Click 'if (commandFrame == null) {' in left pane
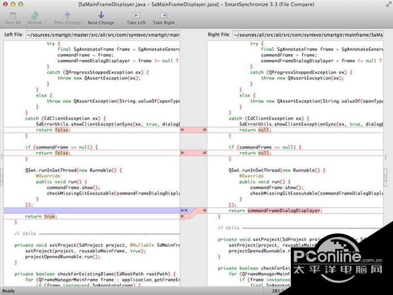This screenshot has width=393, height=295. coord(61,147)
